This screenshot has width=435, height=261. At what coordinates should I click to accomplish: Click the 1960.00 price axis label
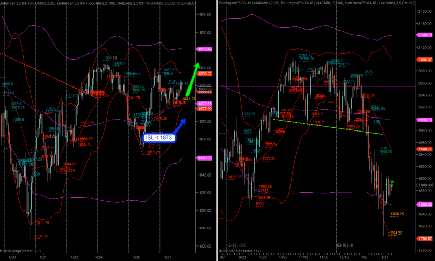pos(426,143)
